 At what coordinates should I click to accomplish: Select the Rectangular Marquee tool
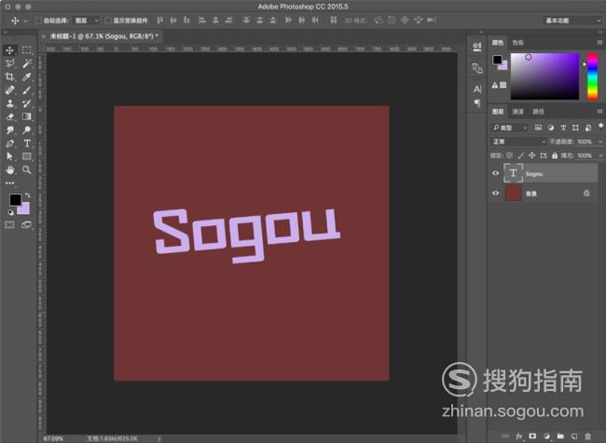(x=27, y=50)
